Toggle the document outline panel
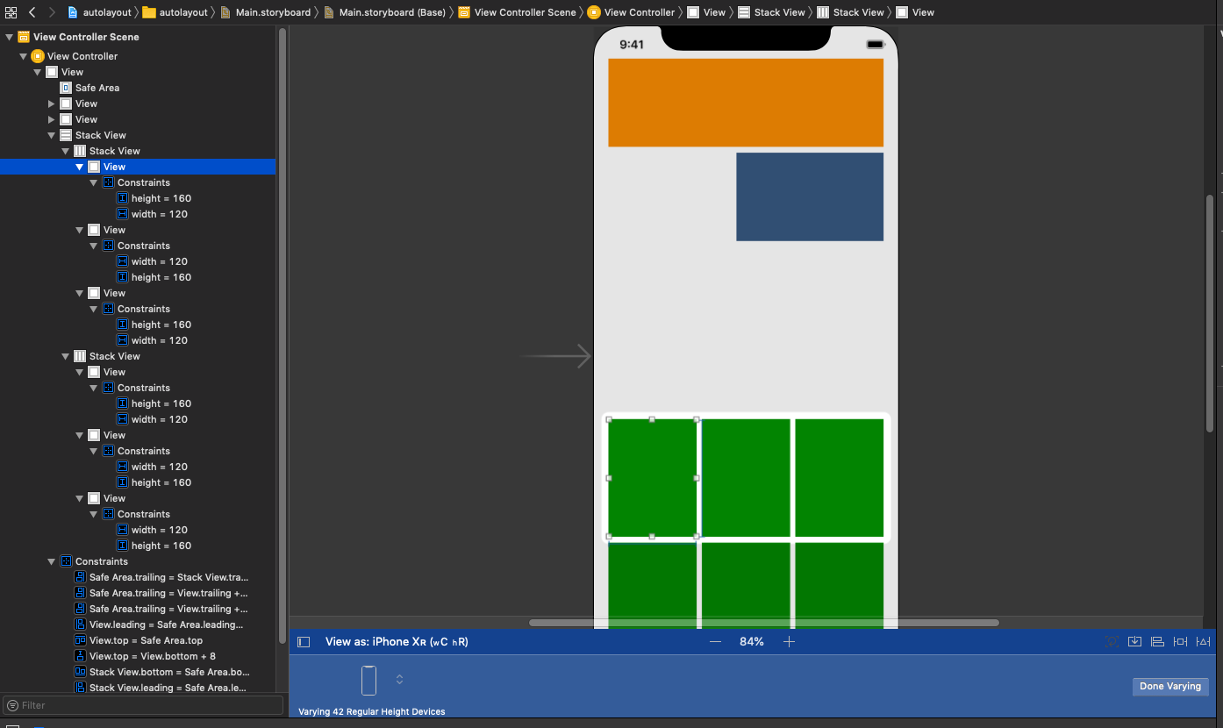The width and height of the screenshot is (1223, 728). 304,642
